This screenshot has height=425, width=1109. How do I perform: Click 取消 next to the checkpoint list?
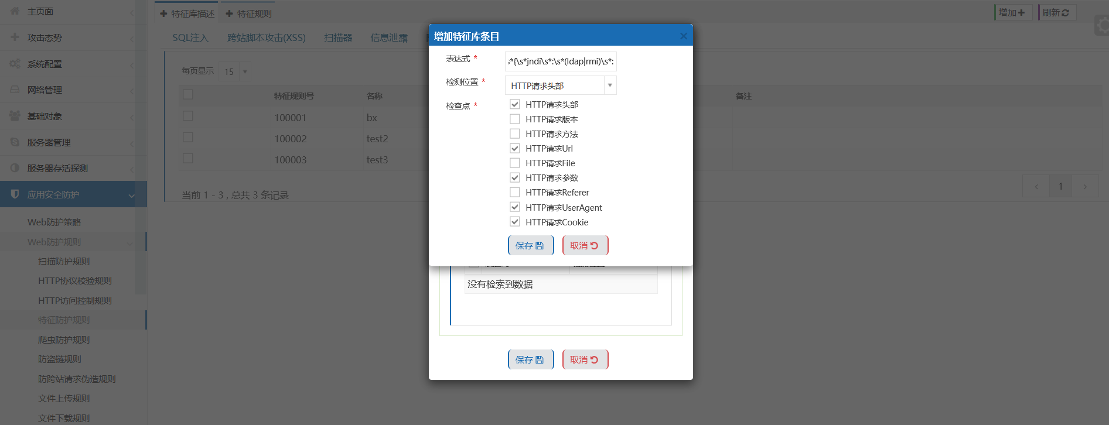[x=585, y=246]
